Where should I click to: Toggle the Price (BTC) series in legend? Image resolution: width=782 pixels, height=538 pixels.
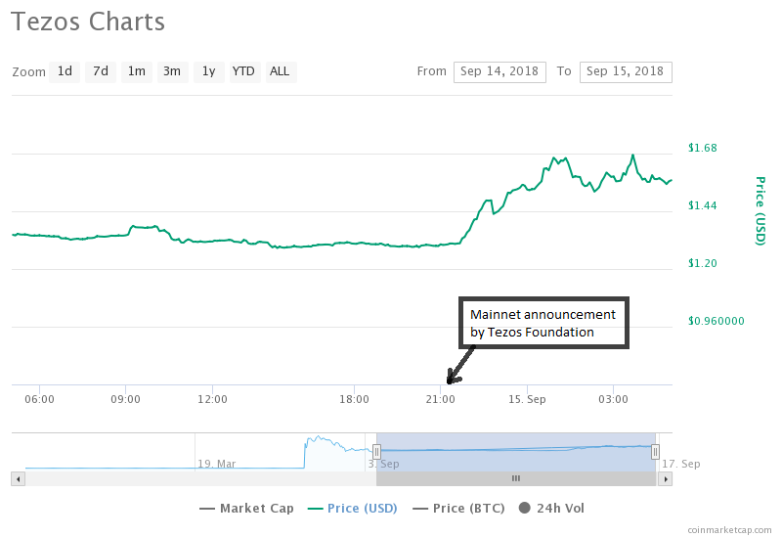pyautogui.click(x=458, y=508)
